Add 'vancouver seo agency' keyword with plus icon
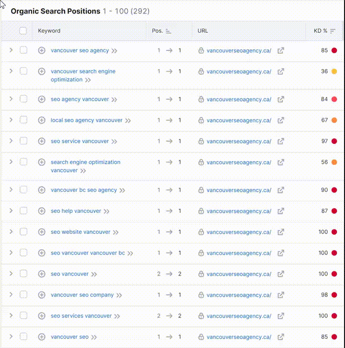Viewport: 345px width, 348px height. 42,50
